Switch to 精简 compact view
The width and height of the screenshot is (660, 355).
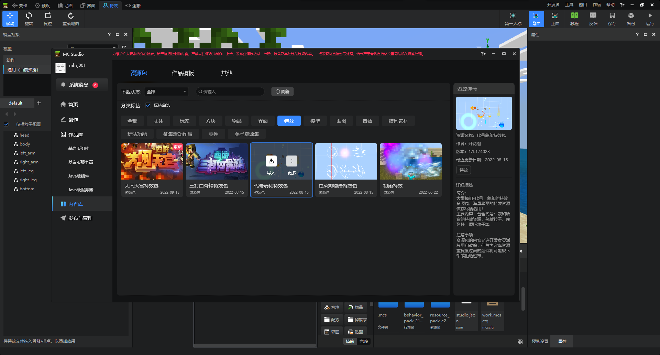coord(350,341)
